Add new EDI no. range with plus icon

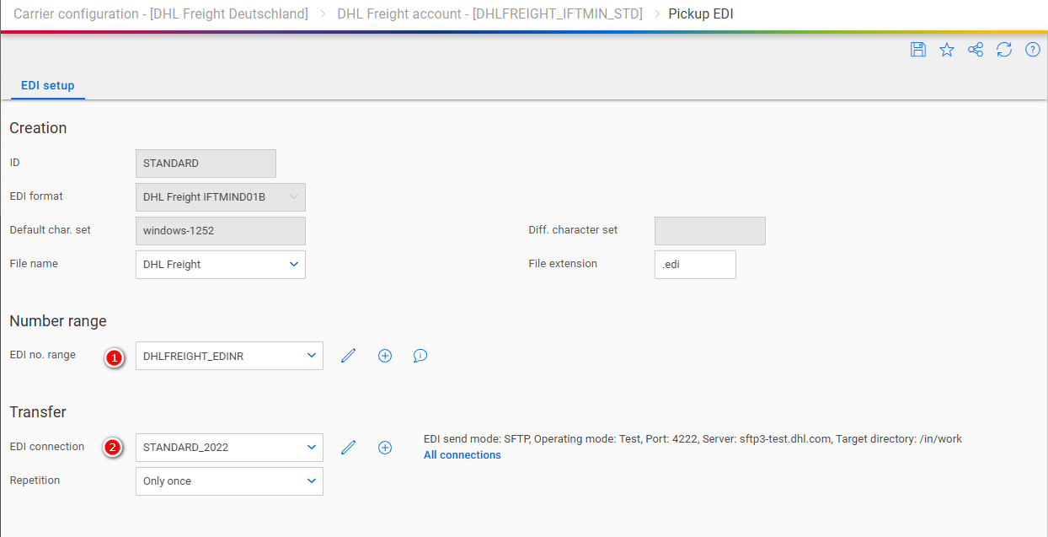385,356
